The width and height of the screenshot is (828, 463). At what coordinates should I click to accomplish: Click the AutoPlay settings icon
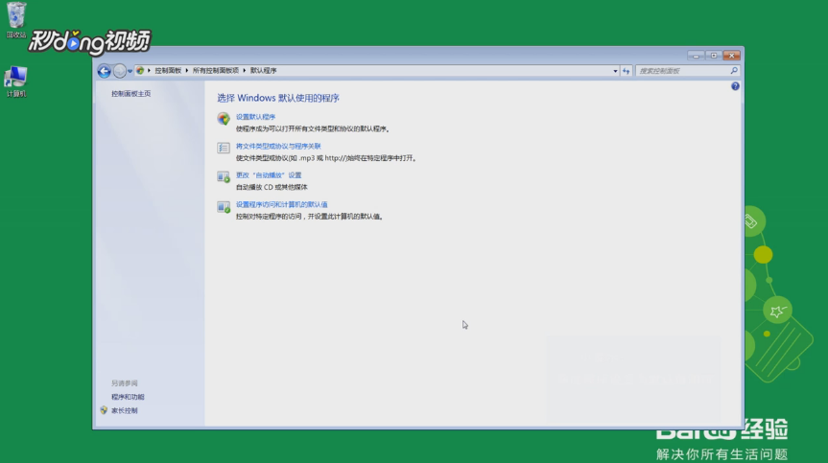click(x=224, y=177)
